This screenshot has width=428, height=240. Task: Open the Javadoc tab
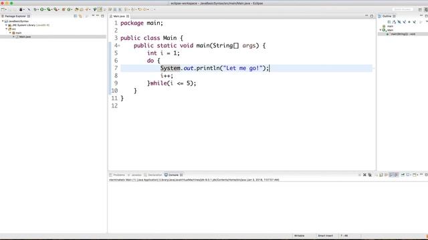pos(134,175)
